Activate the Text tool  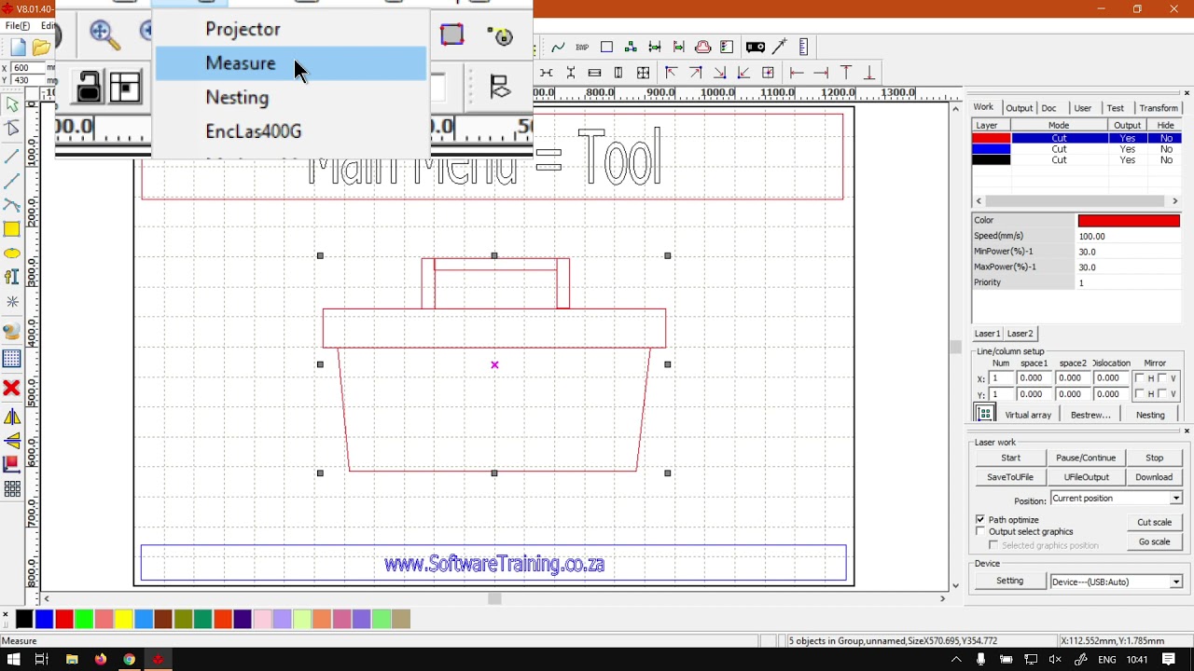(x=12, y=277)
